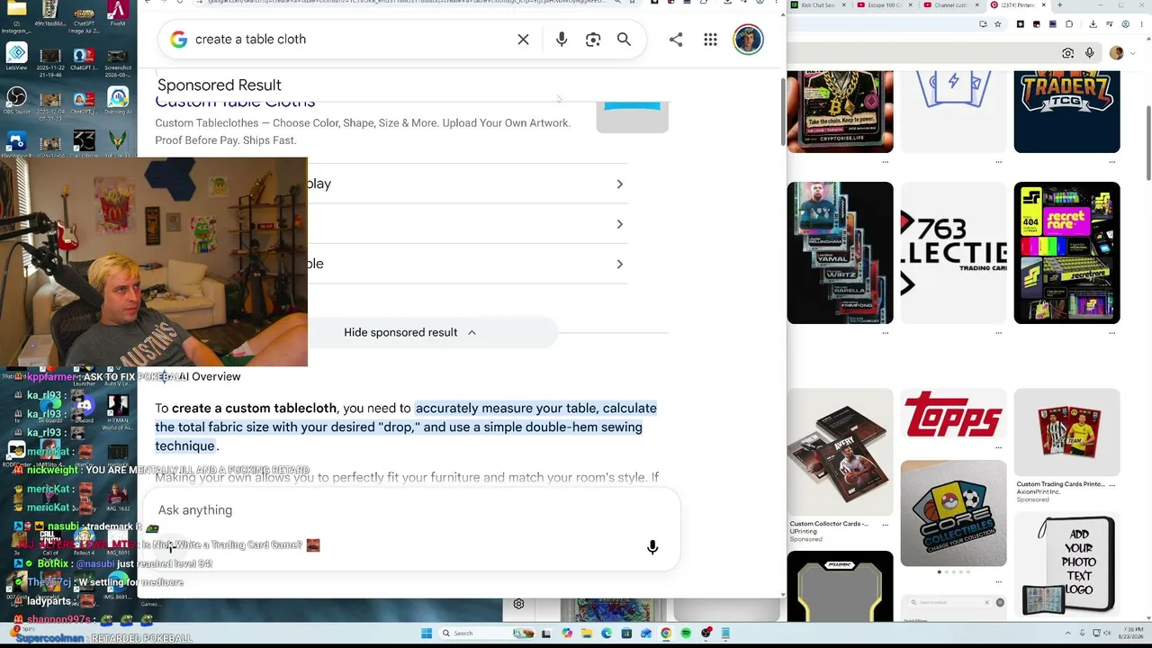Screen dimensions: 1152x648
Task: Start voice search with the Google microphone icon
Action: click(x=562, y=40)
